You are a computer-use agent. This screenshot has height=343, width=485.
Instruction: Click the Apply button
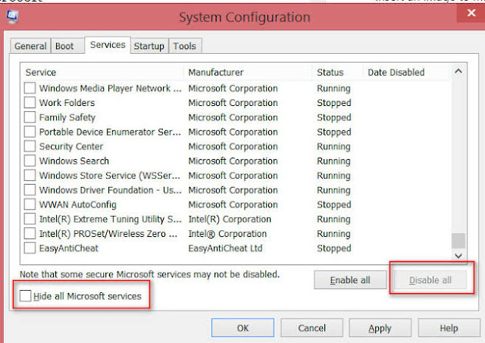coord(380,328)
